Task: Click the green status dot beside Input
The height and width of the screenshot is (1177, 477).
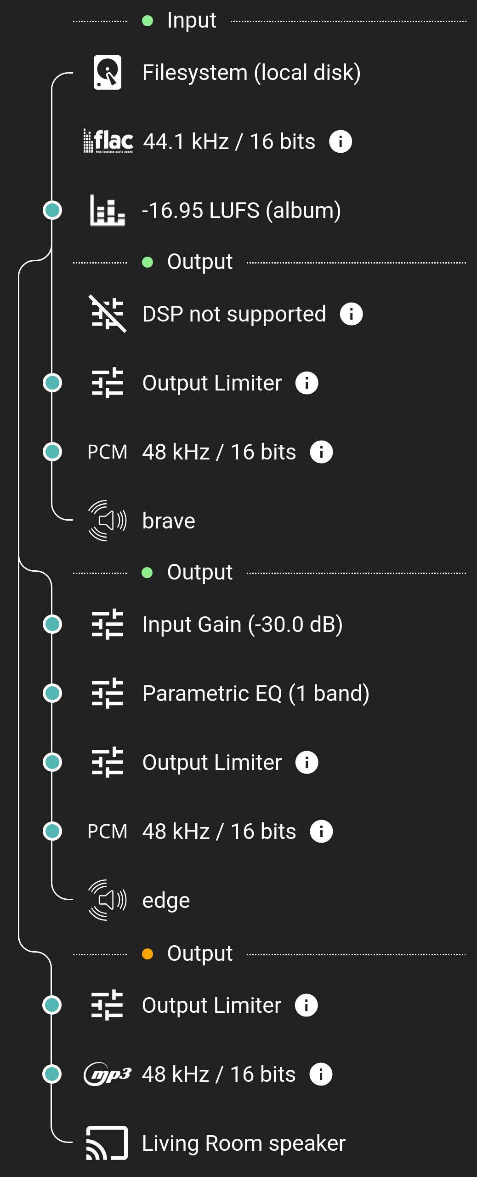Action: (x=148, y=21)
